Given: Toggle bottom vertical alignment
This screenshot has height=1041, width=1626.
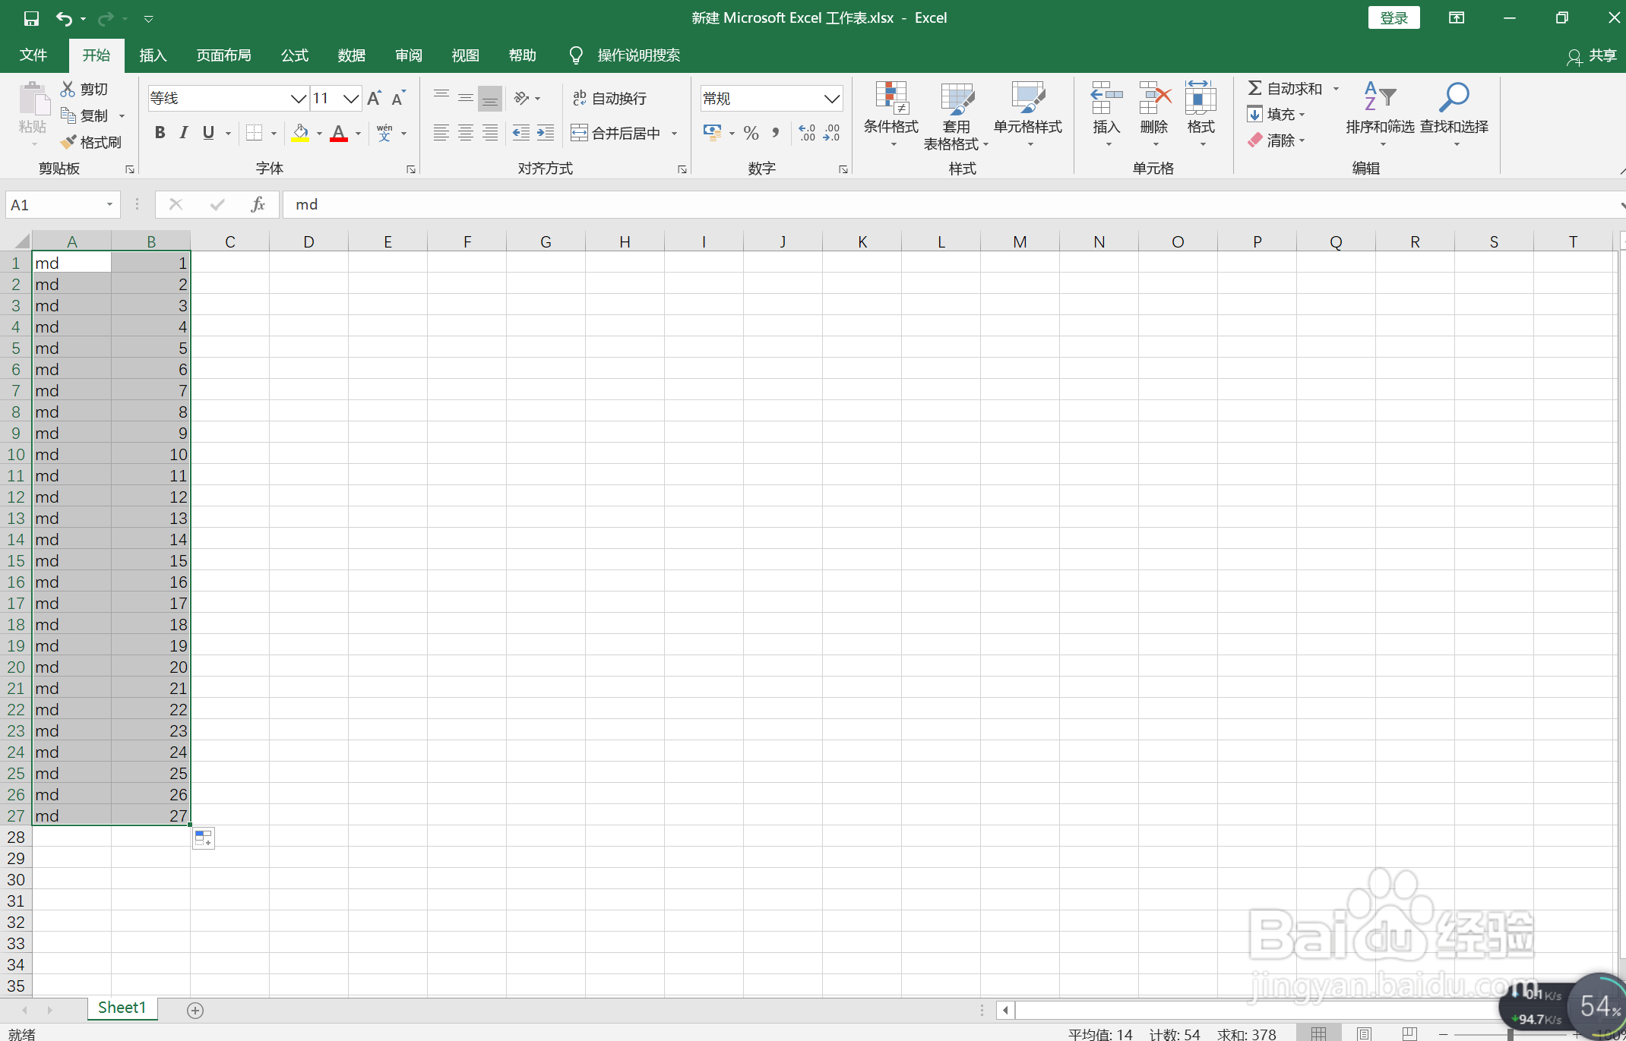Looking at the screenshot, I should pyautogui.click(x=490, y=98).
